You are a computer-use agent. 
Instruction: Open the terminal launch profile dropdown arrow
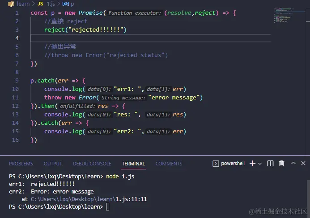260,164
